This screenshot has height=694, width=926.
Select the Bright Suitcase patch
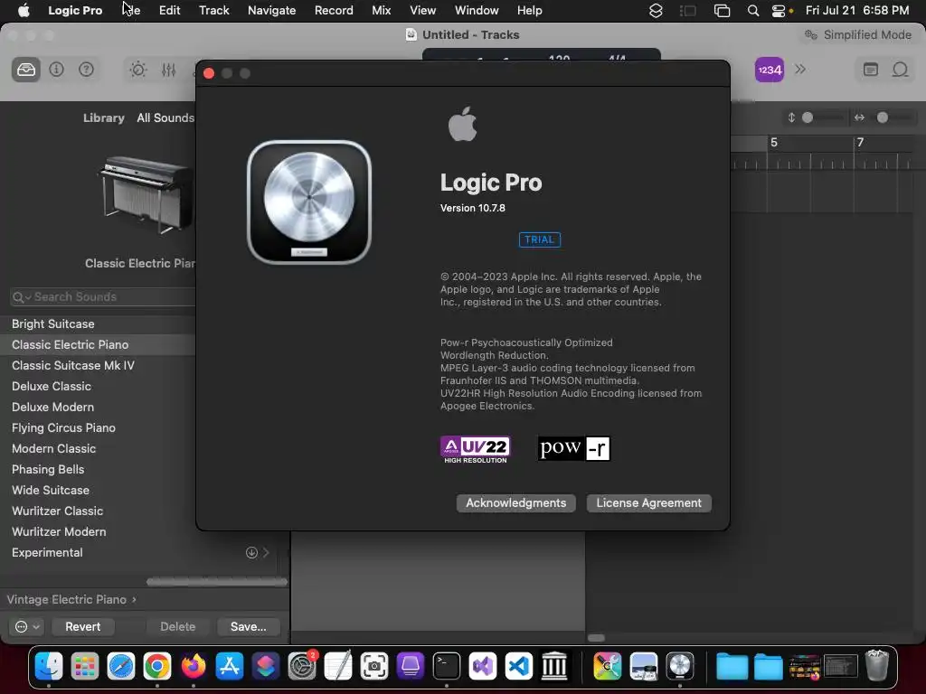(98, 324)
